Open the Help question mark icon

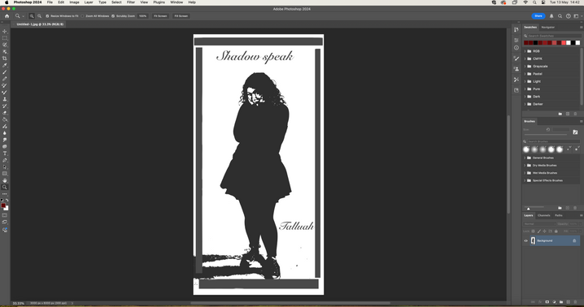(568, 16)
